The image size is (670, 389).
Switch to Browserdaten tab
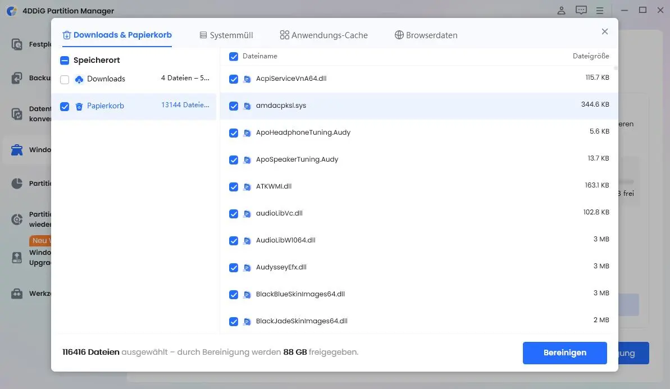[x=426, y=35]
